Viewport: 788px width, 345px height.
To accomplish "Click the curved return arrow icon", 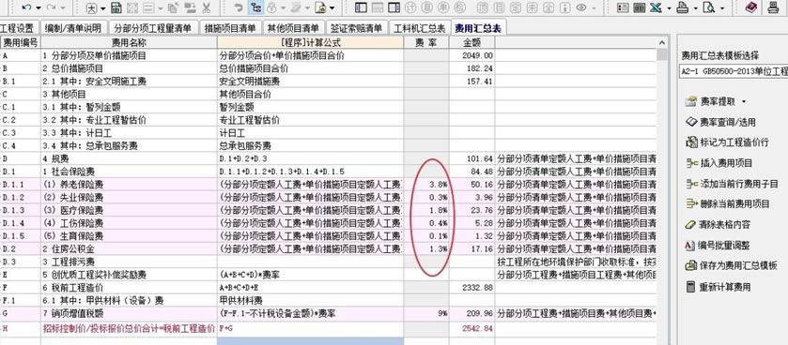I will 239,7.
